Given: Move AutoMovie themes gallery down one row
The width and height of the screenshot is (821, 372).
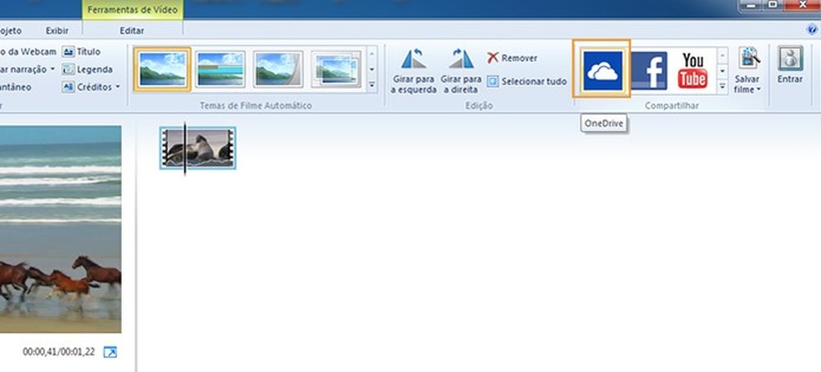Looking at the screenshot, I should (372, 69).
